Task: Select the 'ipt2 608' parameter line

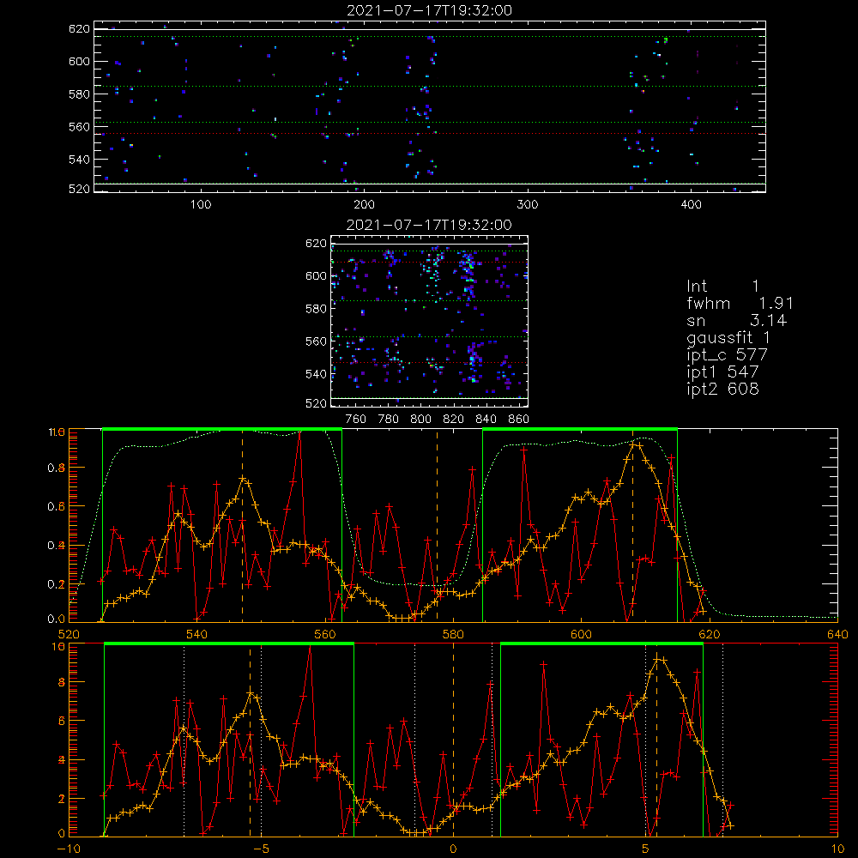Action: [x=722, y=389]
